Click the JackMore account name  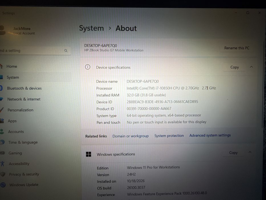22,29
